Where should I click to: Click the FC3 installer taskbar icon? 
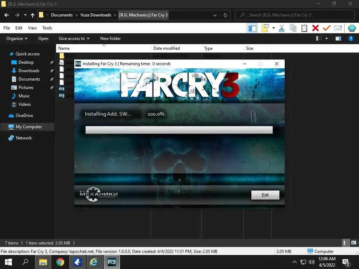[x=112, y=262]
